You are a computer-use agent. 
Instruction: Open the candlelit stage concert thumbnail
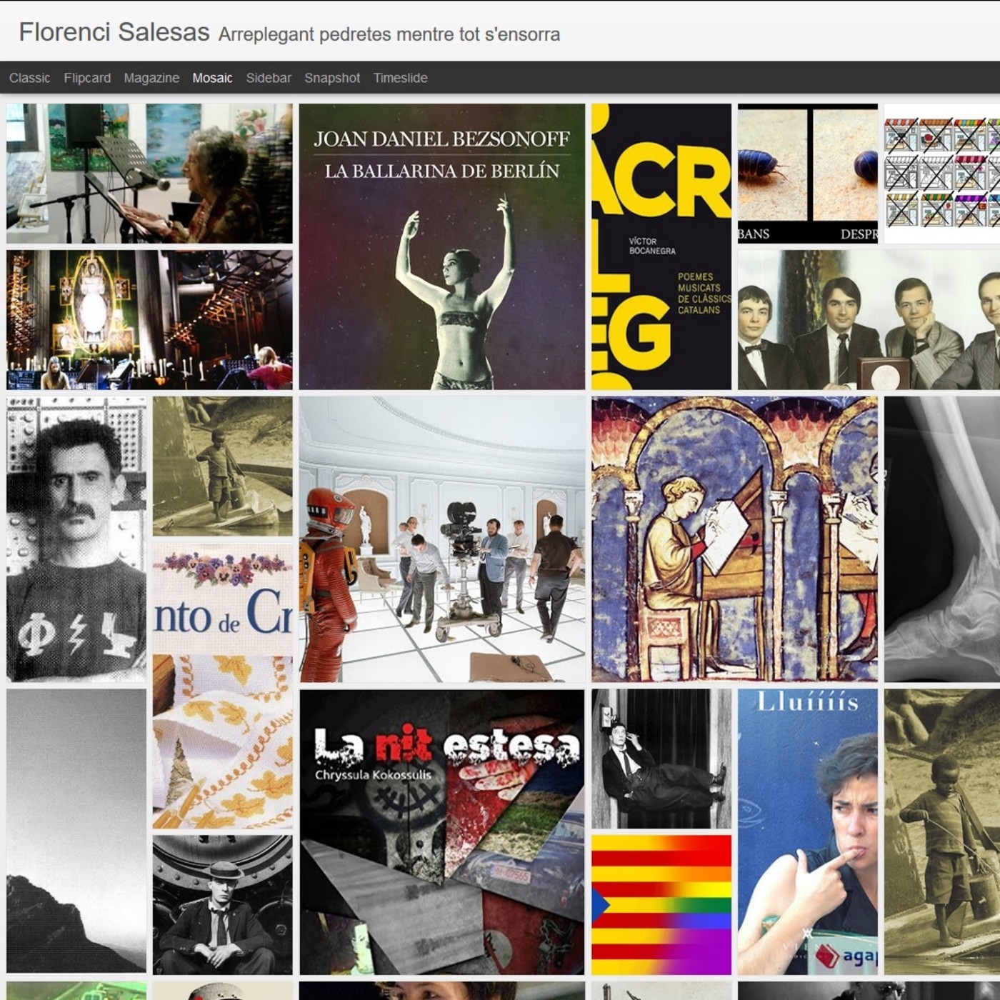[149, 320]
